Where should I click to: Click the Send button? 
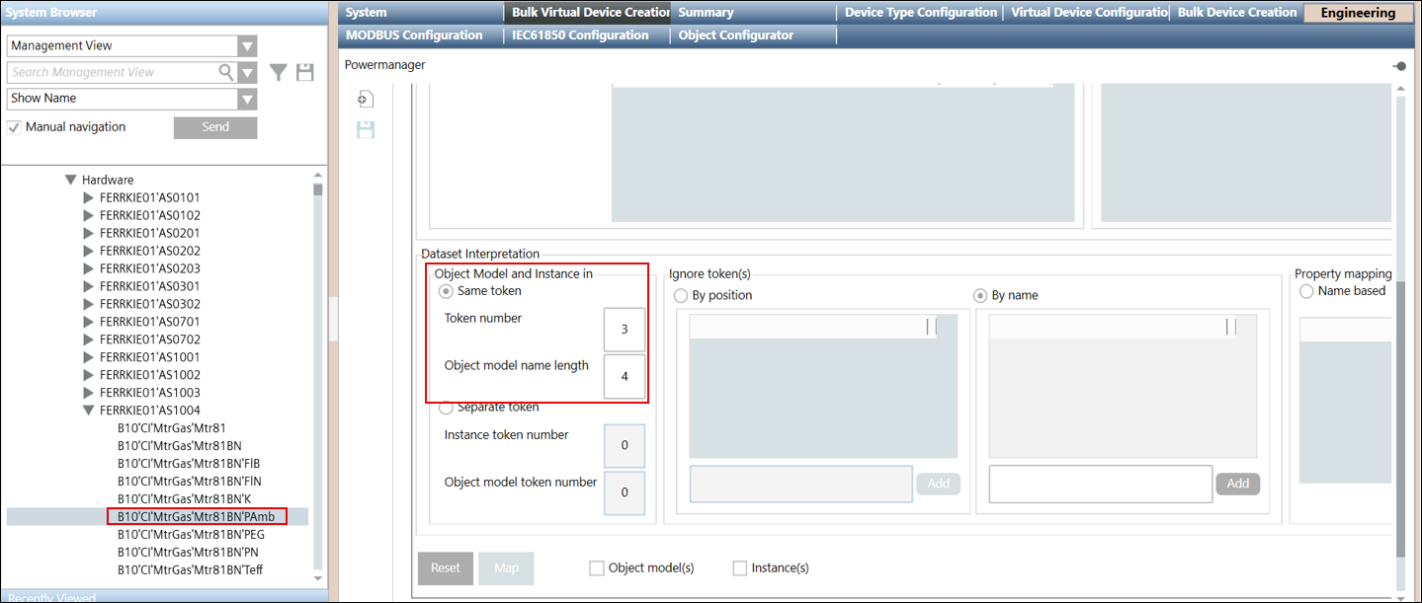(x=215, y=127)
